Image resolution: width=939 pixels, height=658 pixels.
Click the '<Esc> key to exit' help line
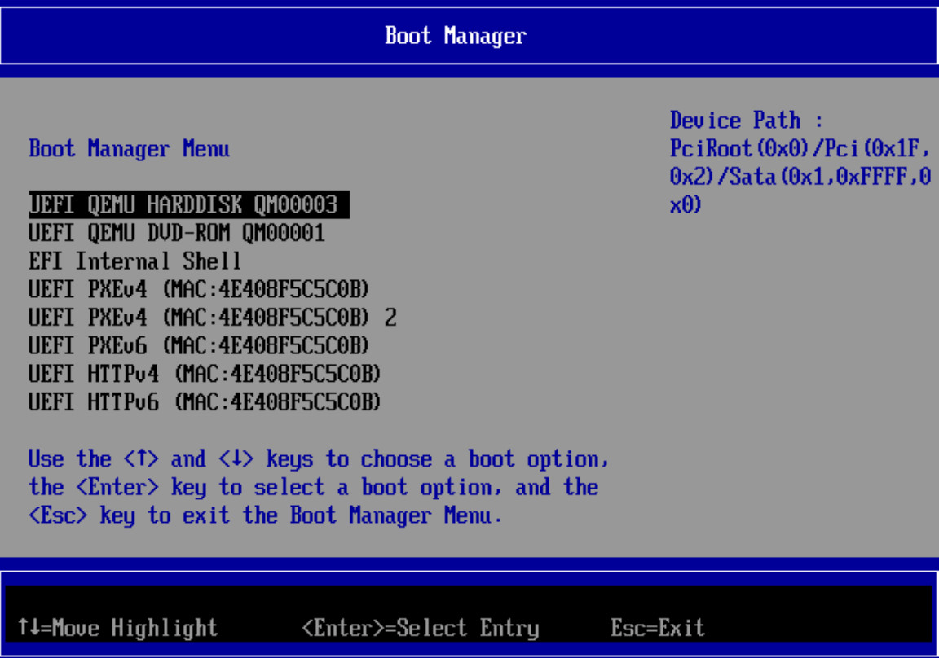(265, 515)
